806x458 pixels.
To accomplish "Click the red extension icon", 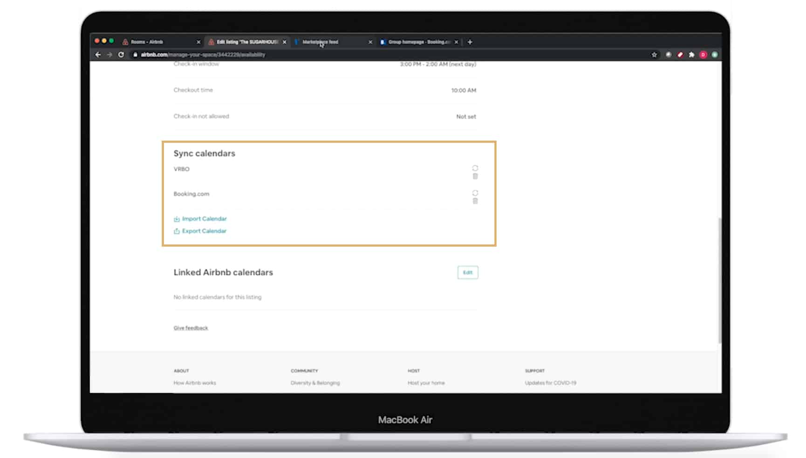I will (680, 54).
